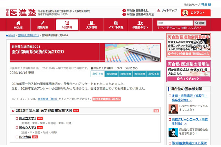Open the サイトマップ link
This screenshot has width=221, height=147.
(169, 10)
